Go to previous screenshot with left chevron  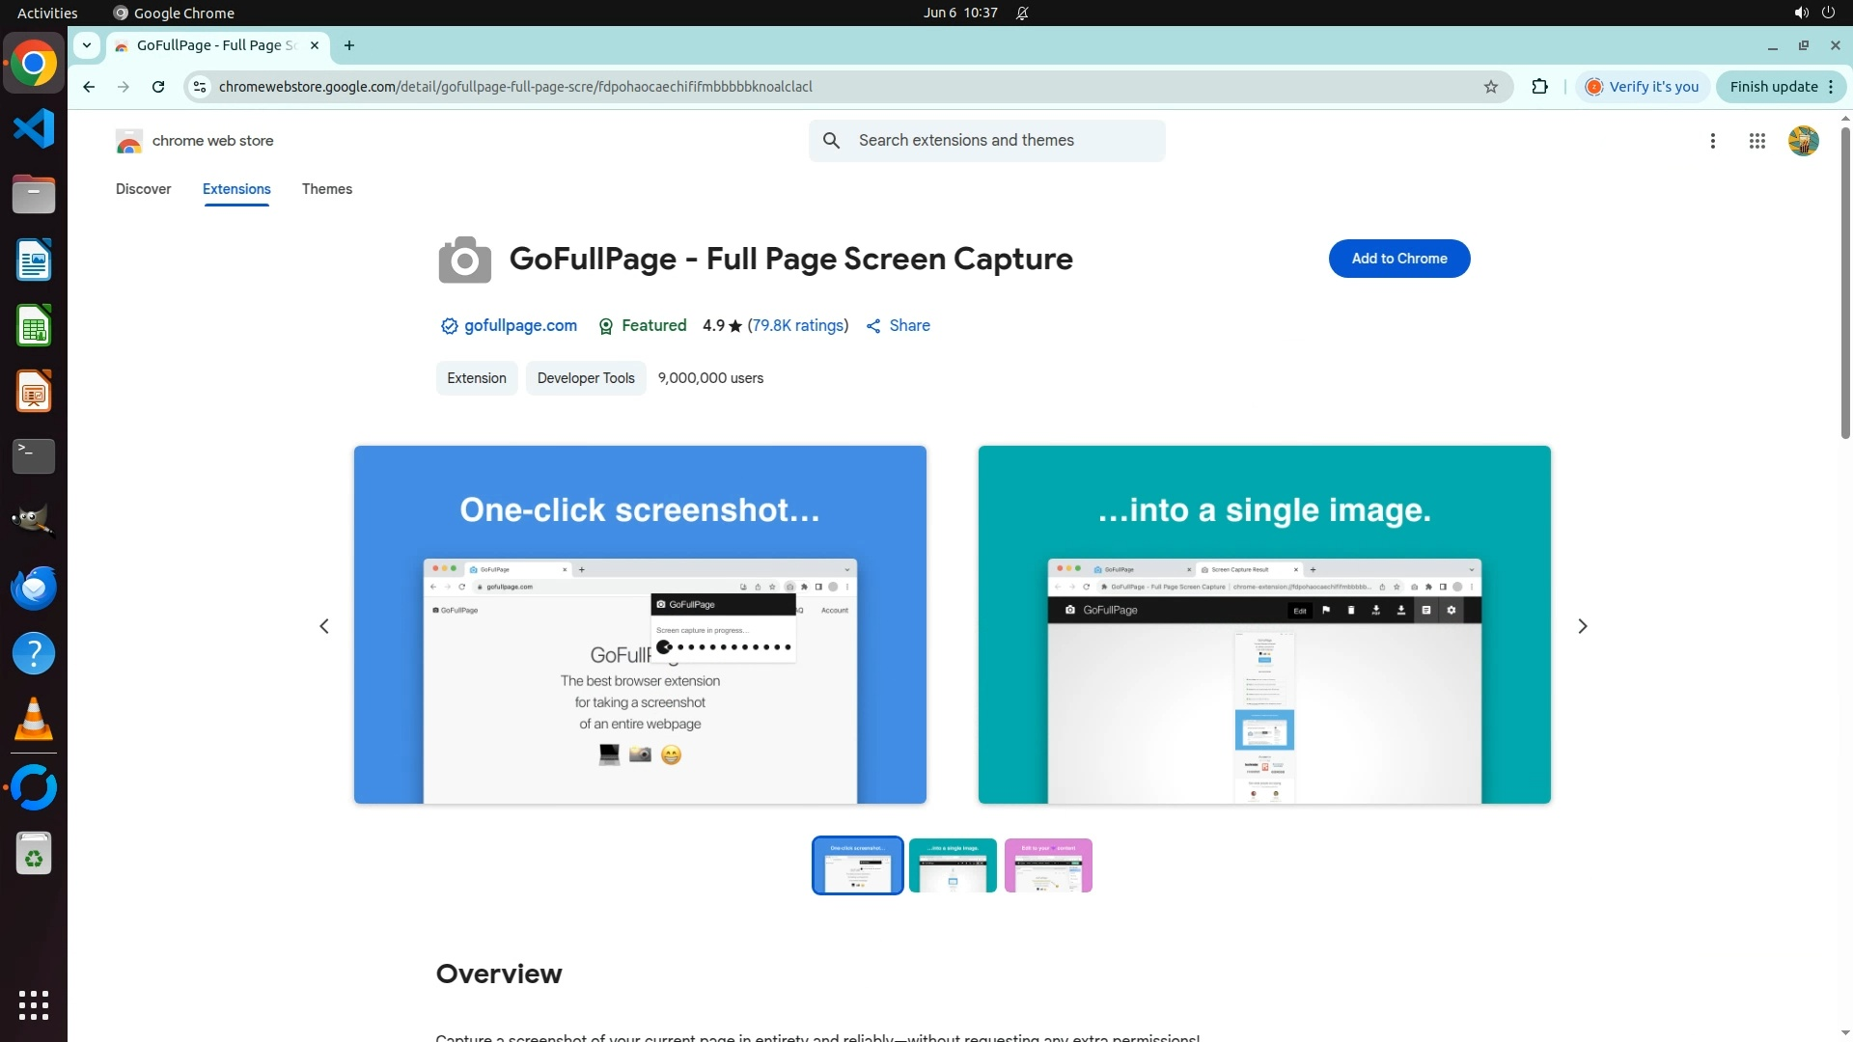[x=324, y=626]
